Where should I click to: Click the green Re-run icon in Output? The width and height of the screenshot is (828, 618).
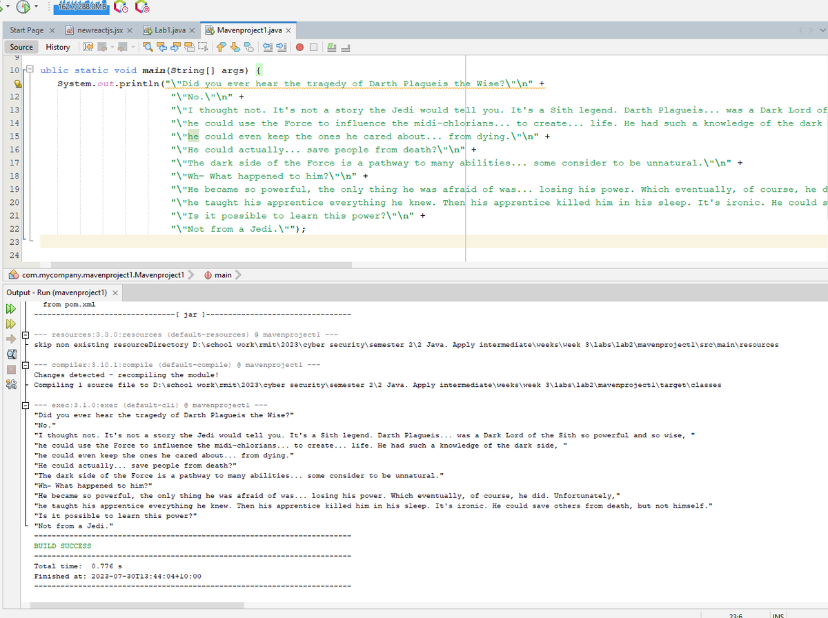(10, 308)
